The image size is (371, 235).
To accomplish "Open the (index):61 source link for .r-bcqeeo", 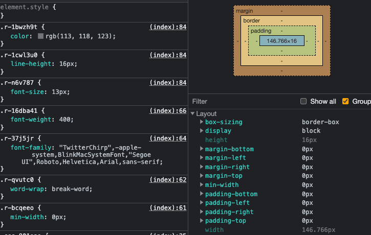I will pyautogui.click(x=168, y=208).
